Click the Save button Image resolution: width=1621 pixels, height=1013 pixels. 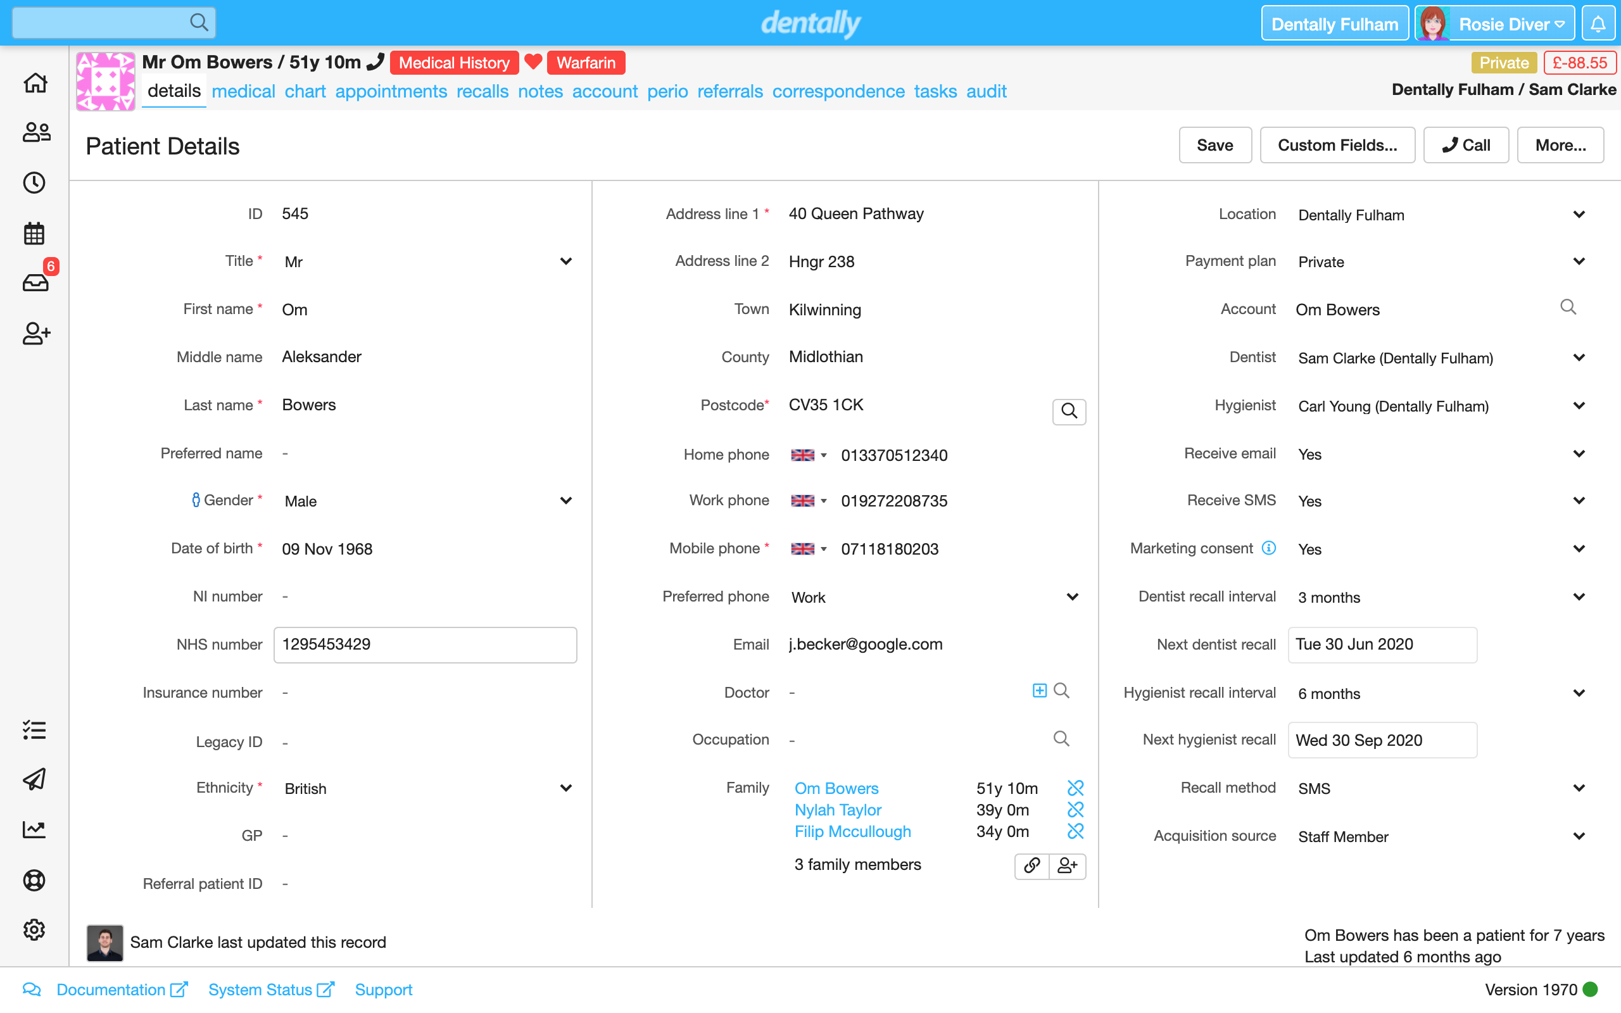click(1214, 145)
